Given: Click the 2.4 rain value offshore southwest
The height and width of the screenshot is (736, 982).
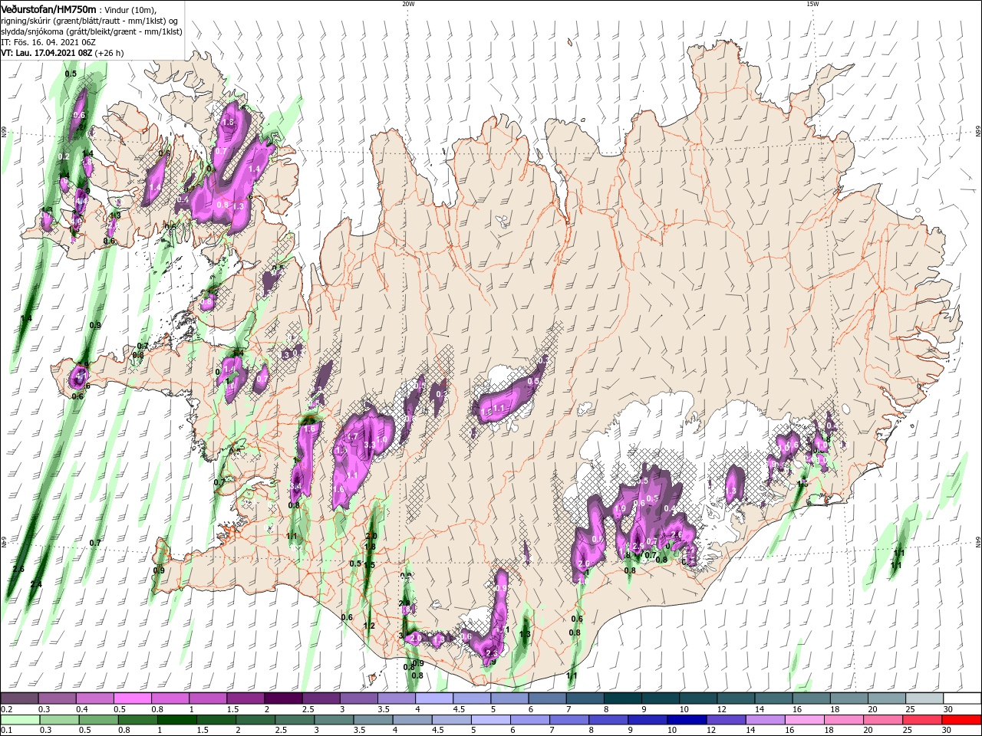Looking at the screenshot, I should coord(35,584).
